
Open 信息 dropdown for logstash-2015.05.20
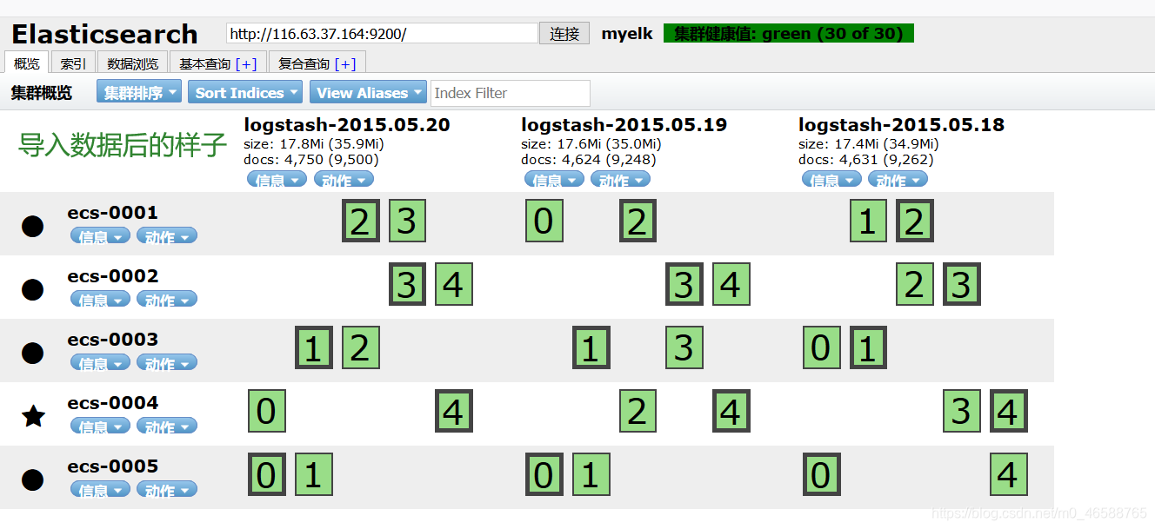tap(277, 180)
